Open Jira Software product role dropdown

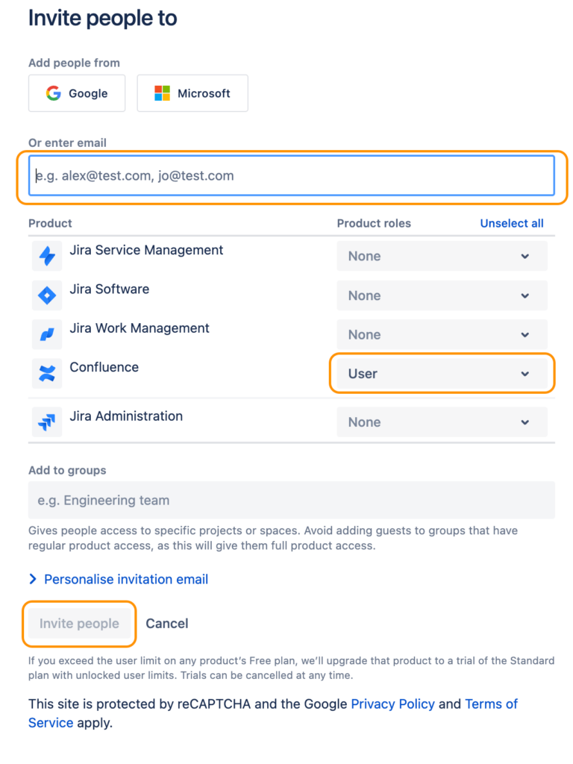(x=442, y=295)
